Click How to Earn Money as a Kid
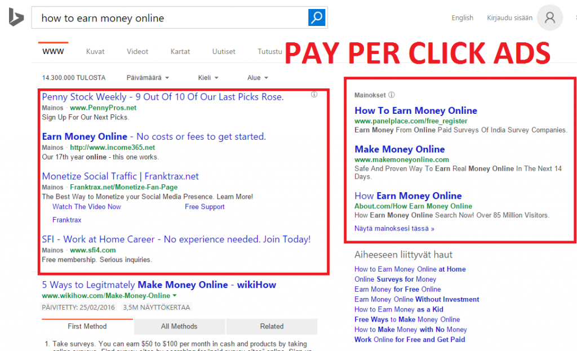This screenshot has width=577, height=351. [399, 309]
